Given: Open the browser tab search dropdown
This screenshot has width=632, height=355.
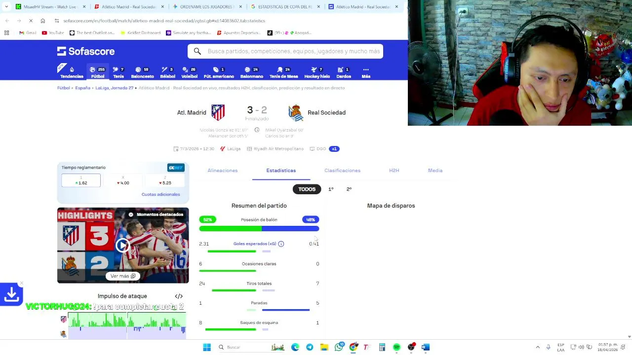Looking at the screenshot, I should point(6,7).
